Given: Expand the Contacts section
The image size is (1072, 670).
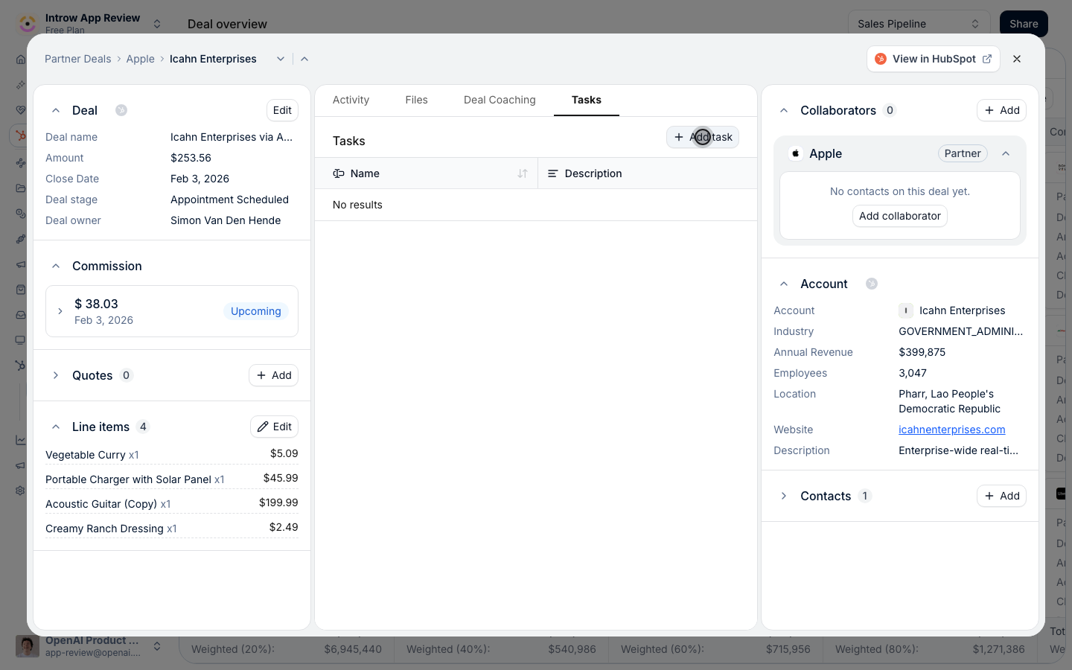Looking at the screenshot, I should click(784, 496).
